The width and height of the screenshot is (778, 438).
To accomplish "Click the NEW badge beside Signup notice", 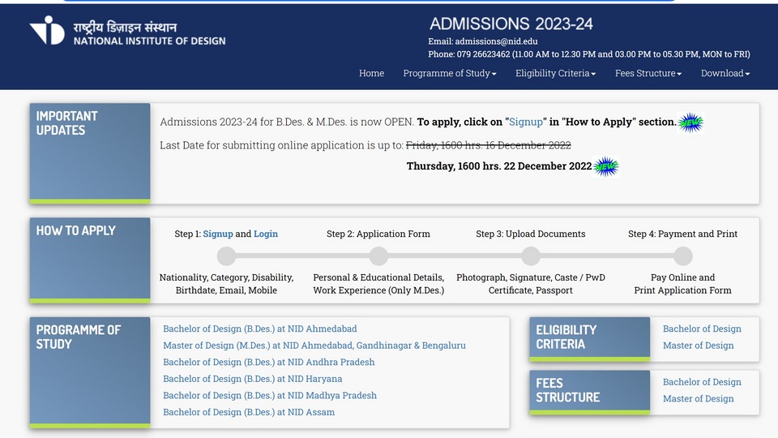I will point(690,122).
